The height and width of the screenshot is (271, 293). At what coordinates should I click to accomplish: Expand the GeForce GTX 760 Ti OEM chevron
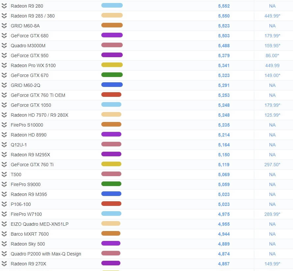click(x=4, y=95)
